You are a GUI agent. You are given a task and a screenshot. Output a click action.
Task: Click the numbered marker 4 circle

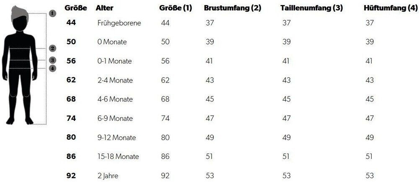(x=53, y=68)
